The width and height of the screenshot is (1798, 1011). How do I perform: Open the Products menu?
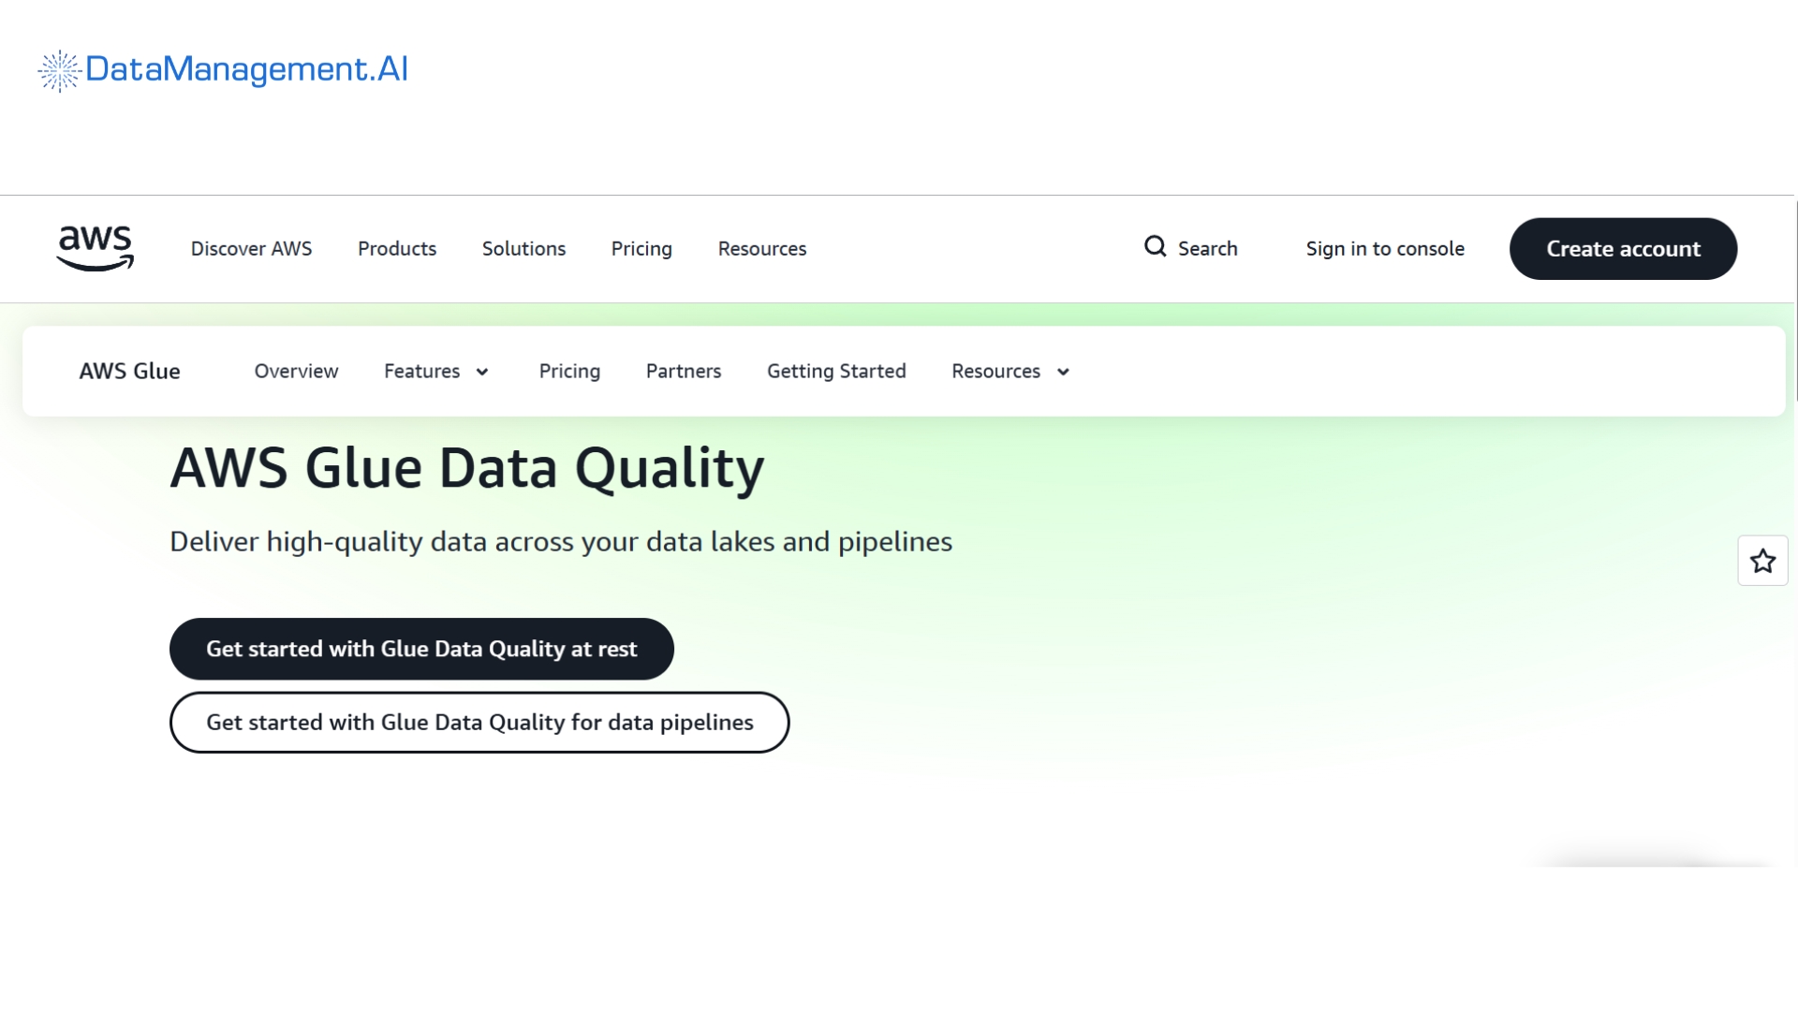click(x=396, y=248)
